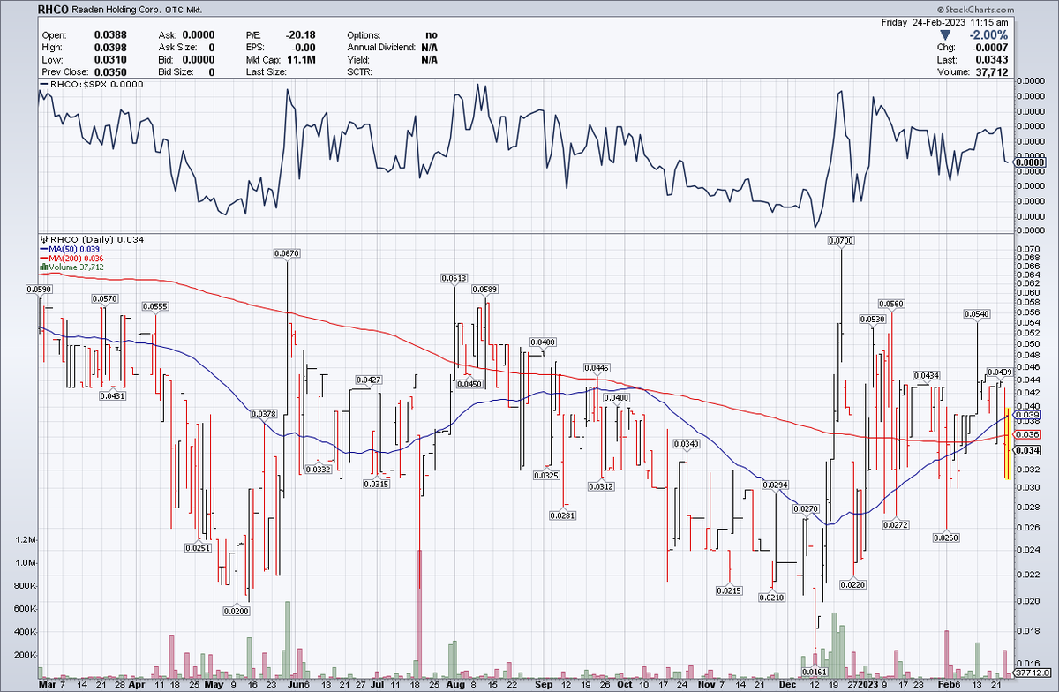Image resolution: width=1059 pixels, height=692 pixels.
Task: Click the 0.0670 high price label
Action: click(288, 253)
